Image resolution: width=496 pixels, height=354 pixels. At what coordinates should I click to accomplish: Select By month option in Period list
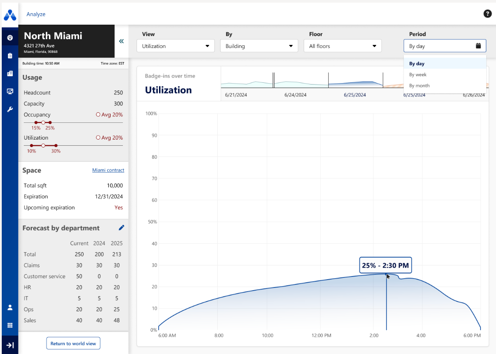[x=445, y=86]
